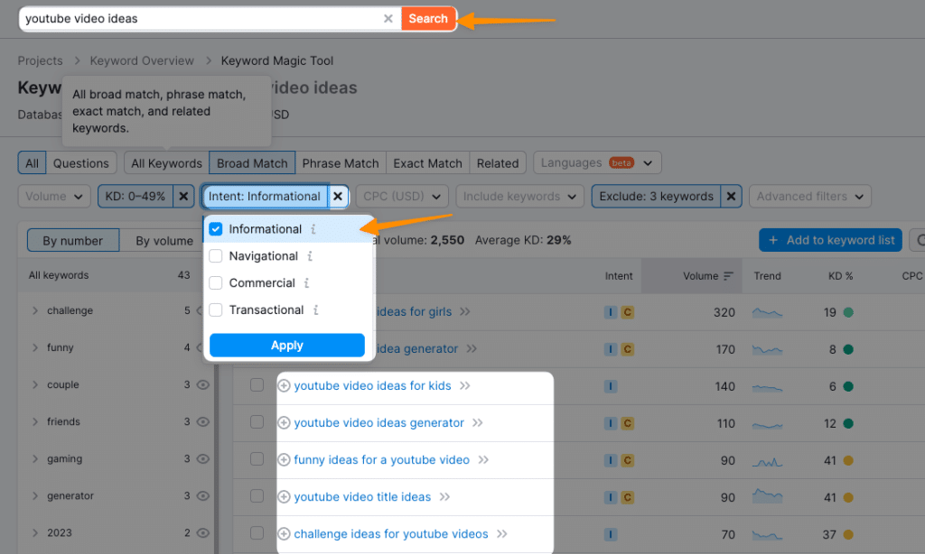
Task: Check the Commercial intent option
Action: click(215, 282)
